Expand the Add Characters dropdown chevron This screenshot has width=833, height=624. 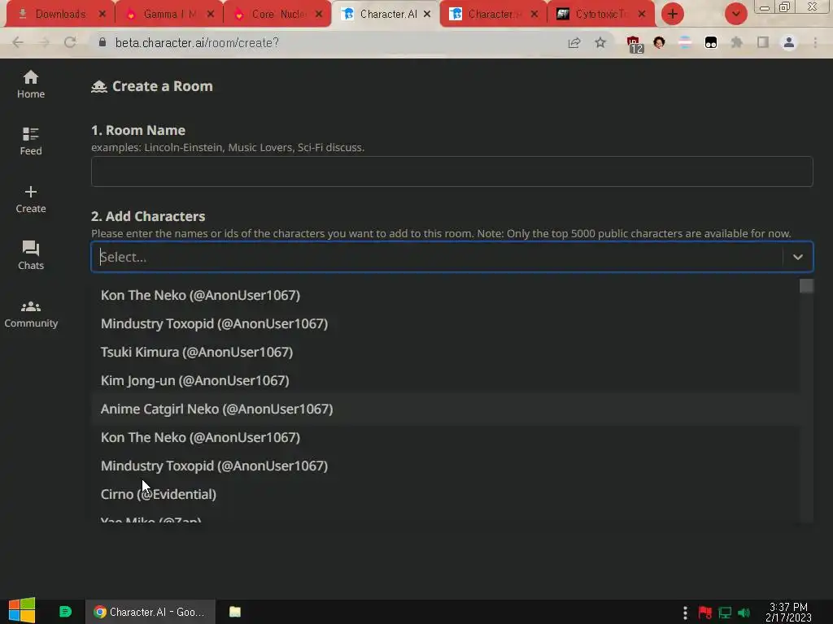797,257
